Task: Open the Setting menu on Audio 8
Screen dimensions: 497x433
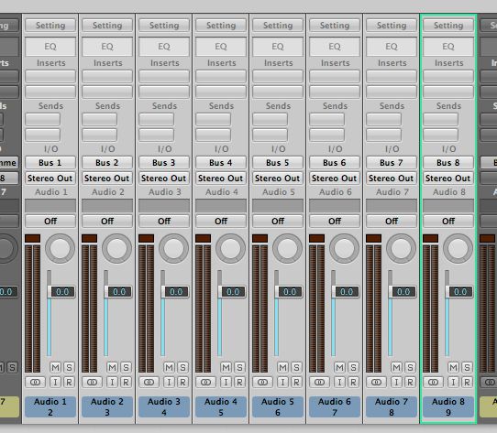Action: point(448,26)
